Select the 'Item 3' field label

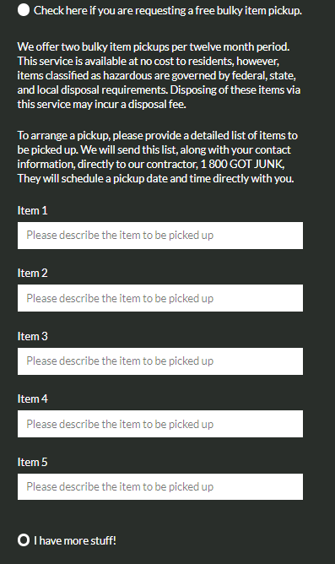32,336
